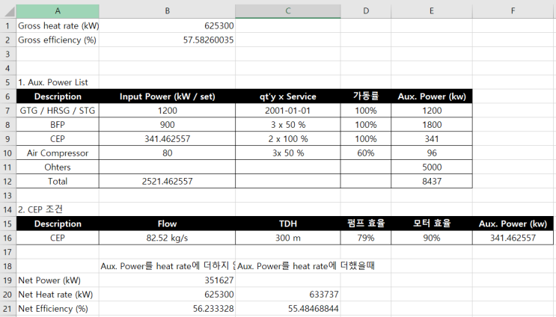Click the Air Compressor 60% cell
Image resolution: width=556 pixels, height=317 pixels.
click(365, 153)
